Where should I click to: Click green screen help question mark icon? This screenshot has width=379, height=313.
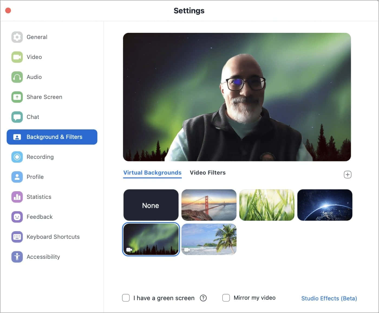click(203, 298)
